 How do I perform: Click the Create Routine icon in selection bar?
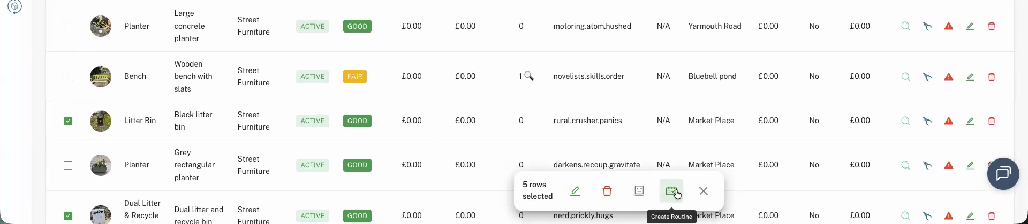point(671,191)
